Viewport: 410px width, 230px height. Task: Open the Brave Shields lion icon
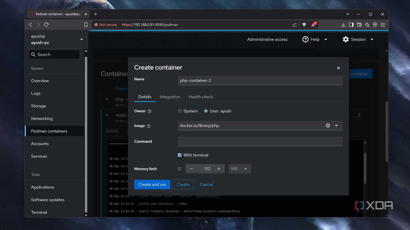304,25
